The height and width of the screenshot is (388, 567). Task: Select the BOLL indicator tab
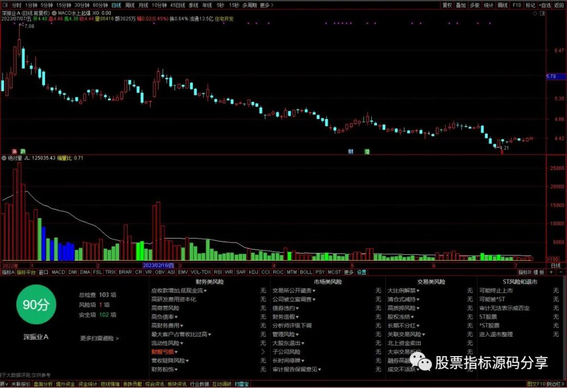click(306, 272)
